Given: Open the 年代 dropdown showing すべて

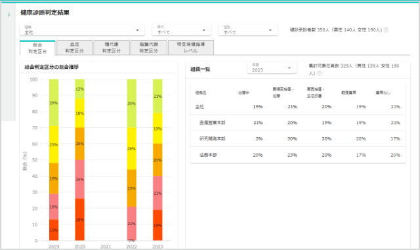Looking at the screenshot, I should (182, 30).
